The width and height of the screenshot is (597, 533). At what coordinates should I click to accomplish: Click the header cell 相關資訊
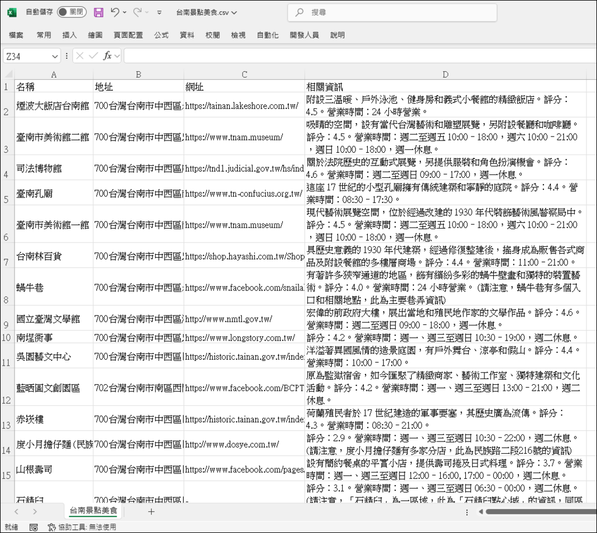coord(445,86)
